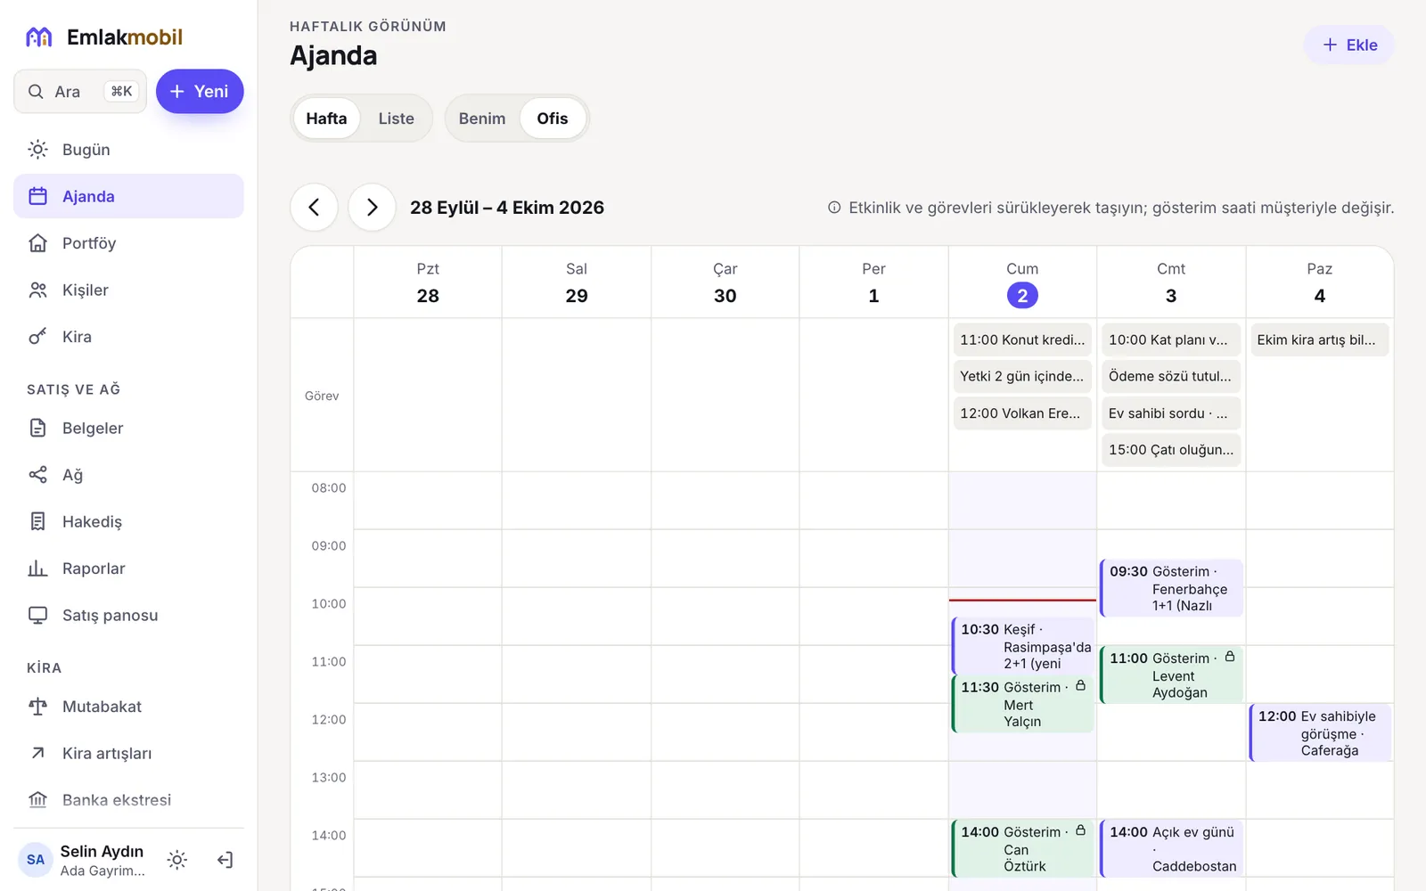
Task: Show the Ofis agenda
Action: click(553, 119)
